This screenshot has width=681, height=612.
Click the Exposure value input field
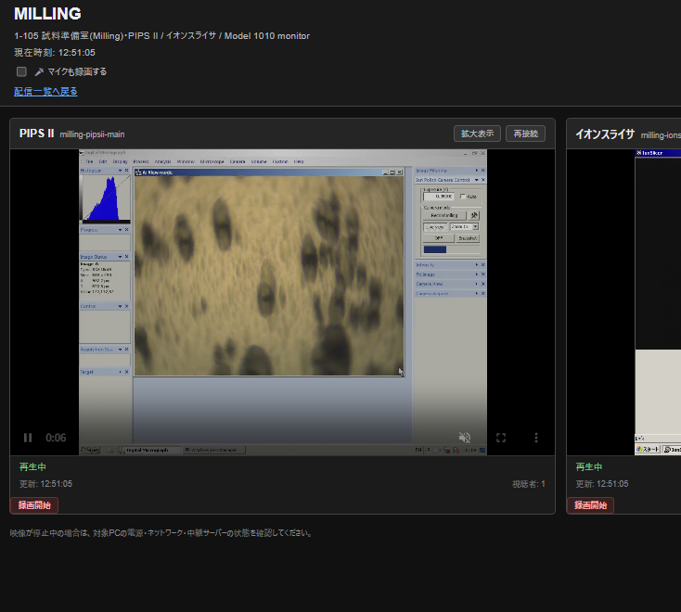coord(439,197)
